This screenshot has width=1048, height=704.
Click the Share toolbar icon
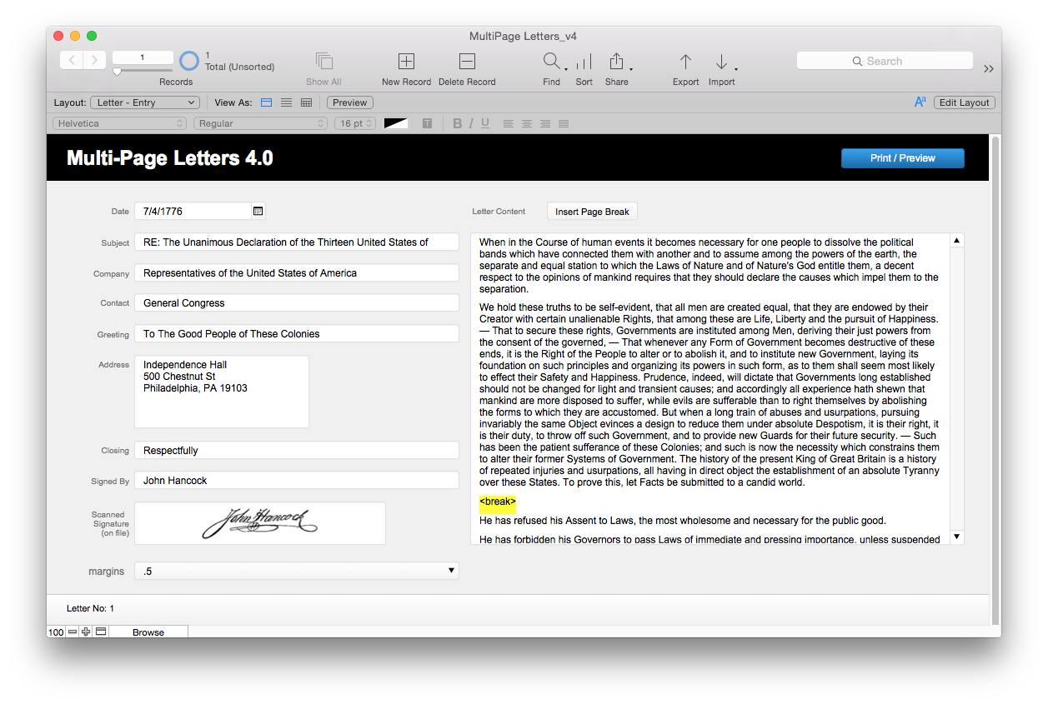tap(616, 62)
